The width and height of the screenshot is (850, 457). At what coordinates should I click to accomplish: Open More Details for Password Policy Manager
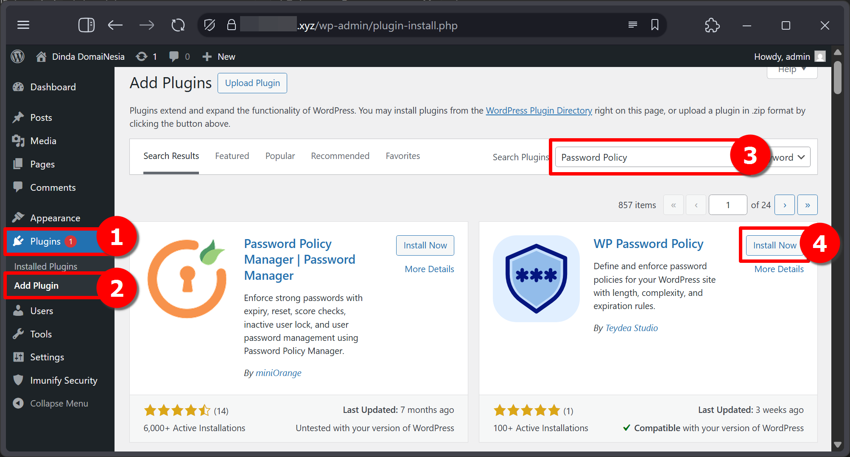coord(429,269)
